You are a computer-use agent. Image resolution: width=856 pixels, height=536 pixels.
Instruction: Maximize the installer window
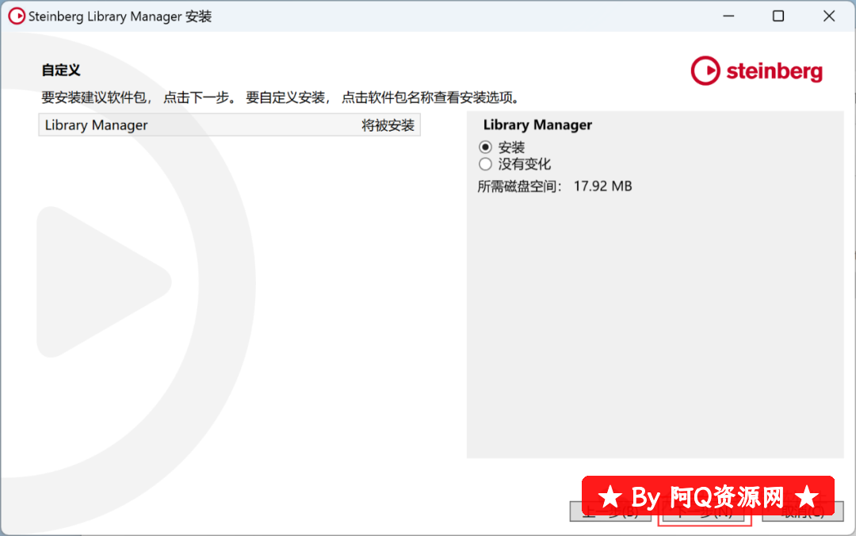[778, 16]
